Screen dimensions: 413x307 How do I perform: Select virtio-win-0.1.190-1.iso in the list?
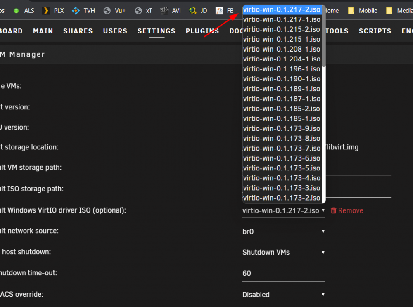pos(282,79)
